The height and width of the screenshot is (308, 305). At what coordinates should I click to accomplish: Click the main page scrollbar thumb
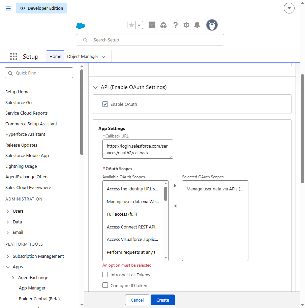click(302, 129)
